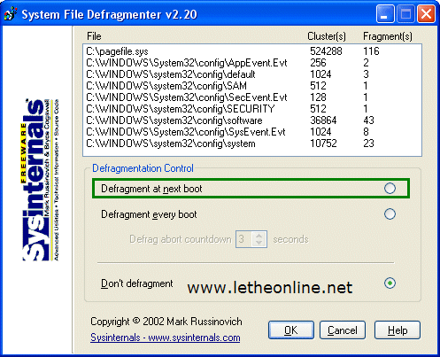This screenshot has width=440, height=357.
Task: Select Defragment at next boot option
Action: [x=390, y=188]
